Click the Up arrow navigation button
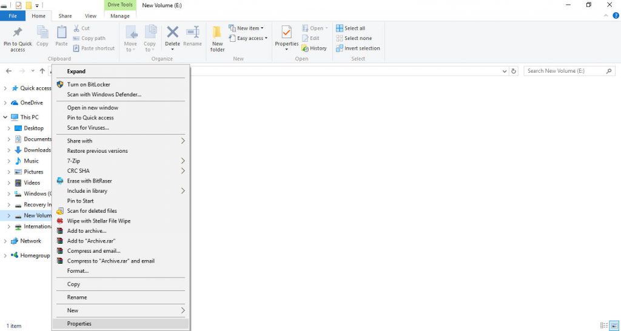This screenshot has height=331, width=621. coord(42,72)
